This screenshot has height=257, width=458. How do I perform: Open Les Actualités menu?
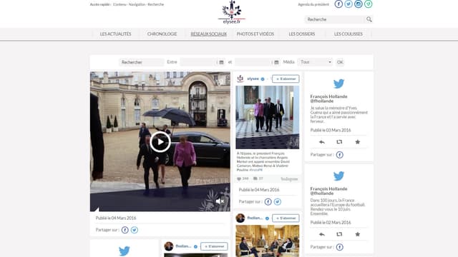116,34
